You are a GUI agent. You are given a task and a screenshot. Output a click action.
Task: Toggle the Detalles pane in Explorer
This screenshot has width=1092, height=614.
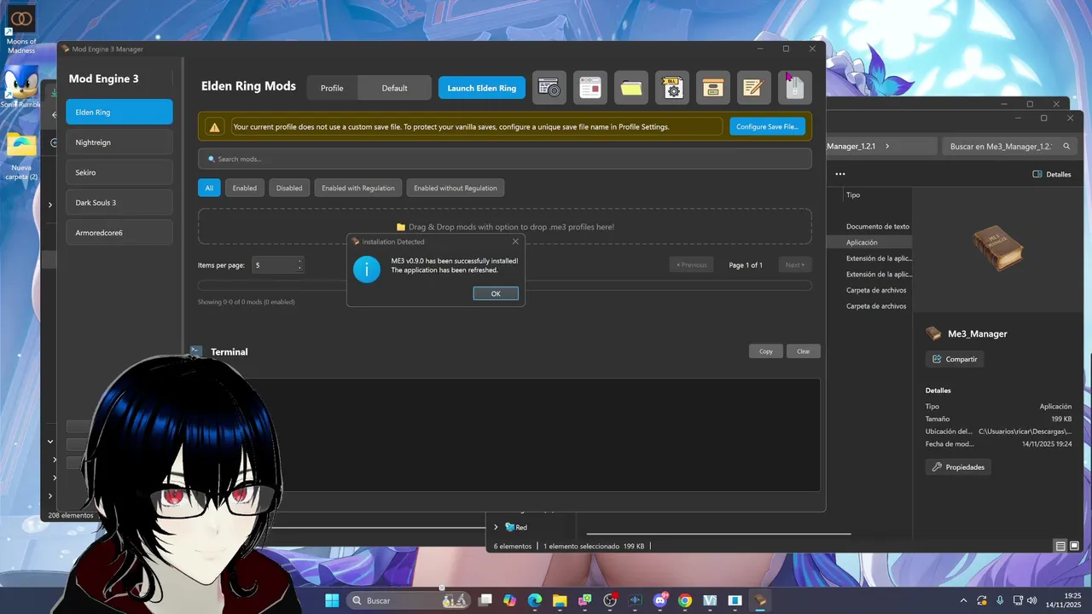pyautogui.click(x=1052, y=174)
